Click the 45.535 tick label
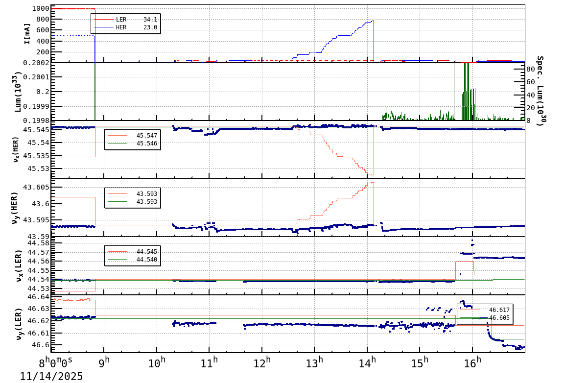This screenshot has width=565, height=383. [x=36, y=156]
